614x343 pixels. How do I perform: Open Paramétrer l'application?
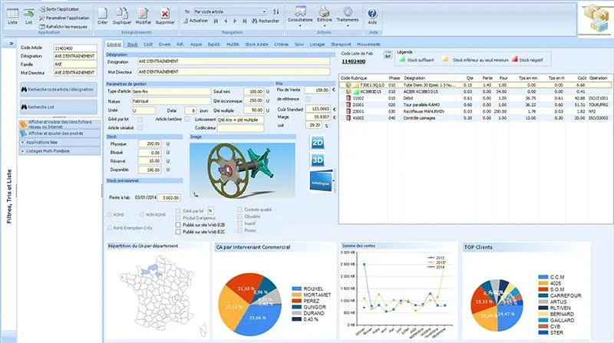pos(64,18)
